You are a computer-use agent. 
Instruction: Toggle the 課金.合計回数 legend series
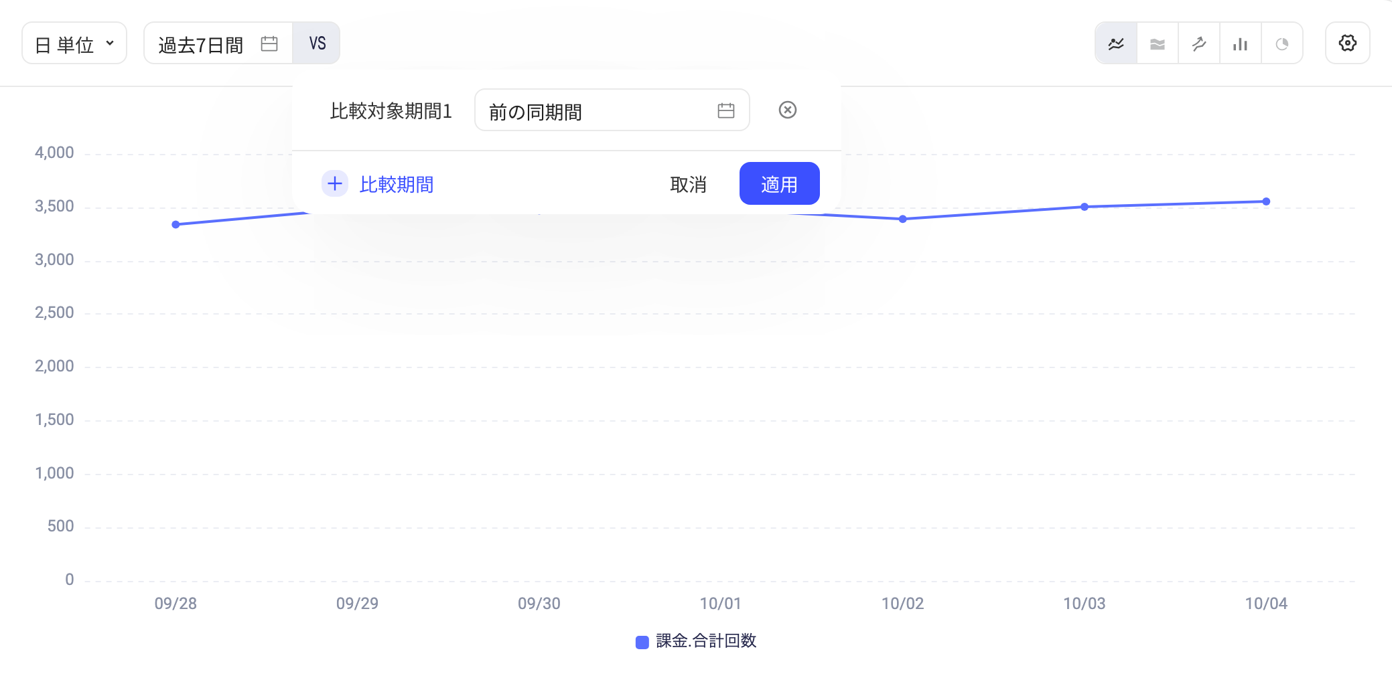[x=697, y=641]
